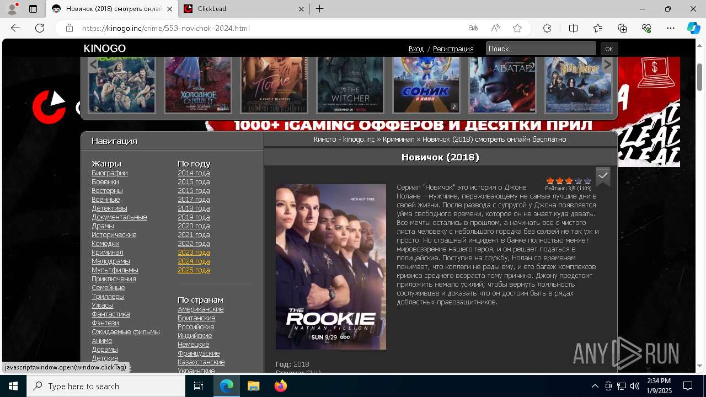Open the Favorites list icon
The width and height of the screenshot is (706, 397).
point(598,28)
